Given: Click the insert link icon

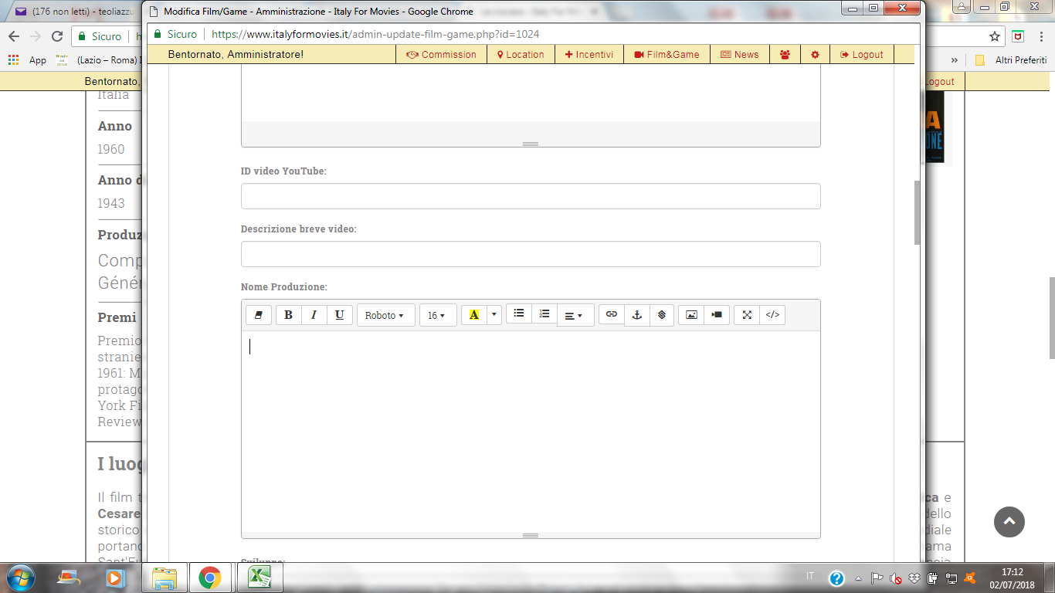Looking at the screenshot, I should pyautogui.click(x=612, y=314).
